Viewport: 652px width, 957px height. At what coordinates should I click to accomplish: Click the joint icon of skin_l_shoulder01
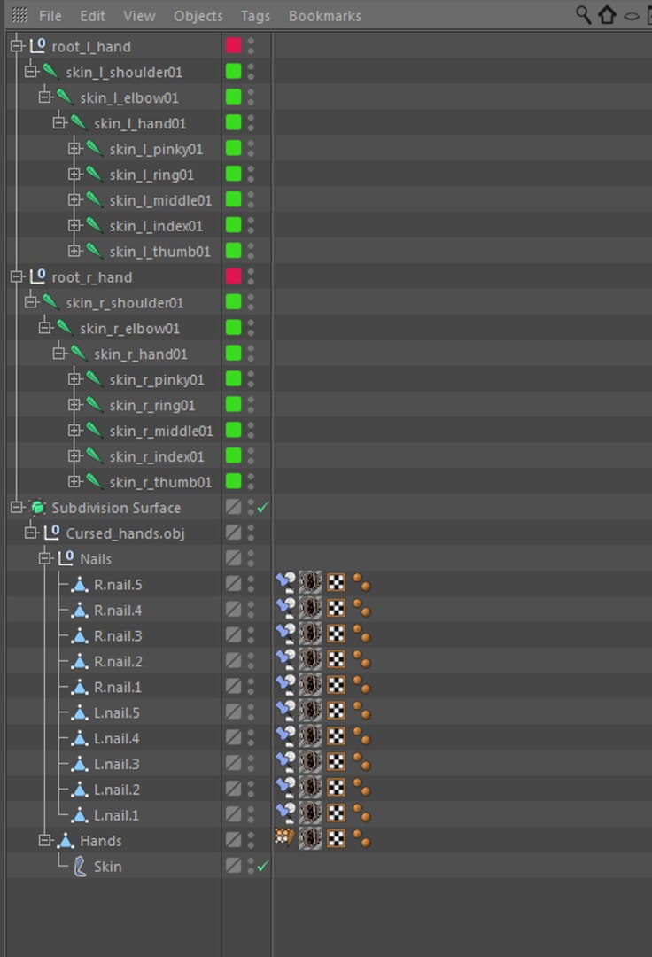50,72
